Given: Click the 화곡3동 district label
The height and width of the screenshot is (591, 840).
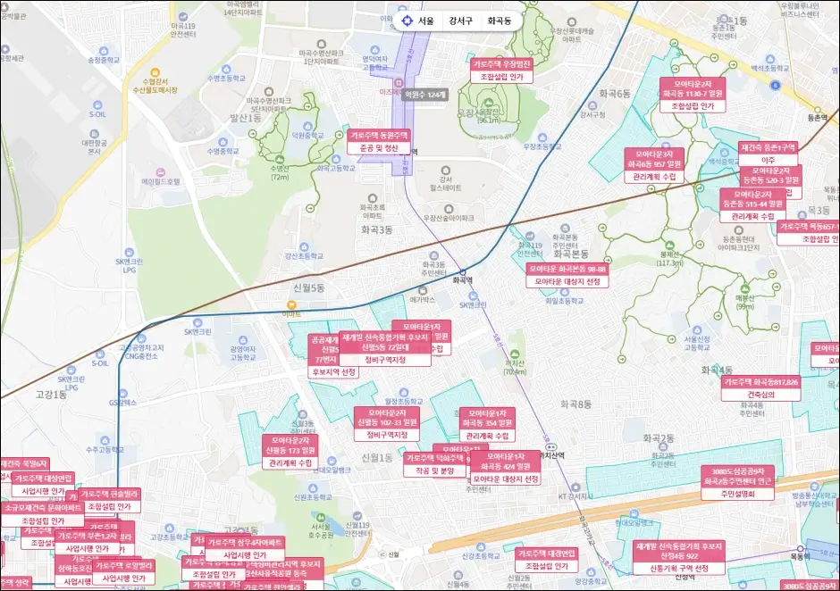Looking at the screenshot, I should (x=376, y=229).
